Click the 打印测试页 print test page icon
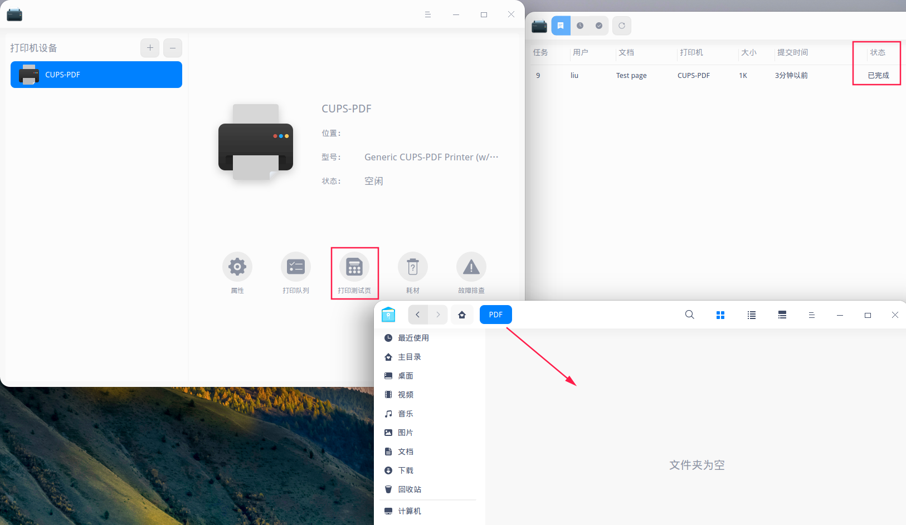Image resolution: width=906 pixels, height=525 pixels. [x=354, y=267]
